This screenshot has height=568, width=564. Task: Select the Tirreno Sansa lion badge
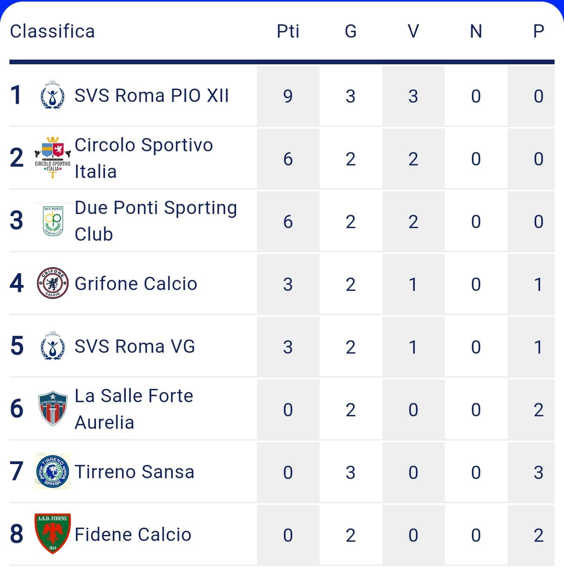pos(52,471)
